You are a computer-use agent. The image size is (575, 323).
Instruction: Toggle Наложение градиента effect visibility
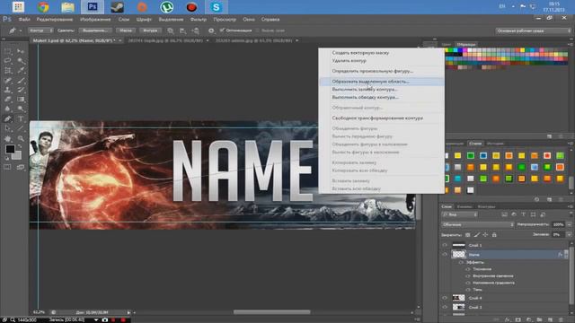[468, 283]
